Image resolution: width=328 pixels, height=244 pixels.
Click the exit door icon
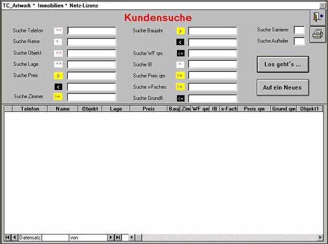(x=317, y=18)
